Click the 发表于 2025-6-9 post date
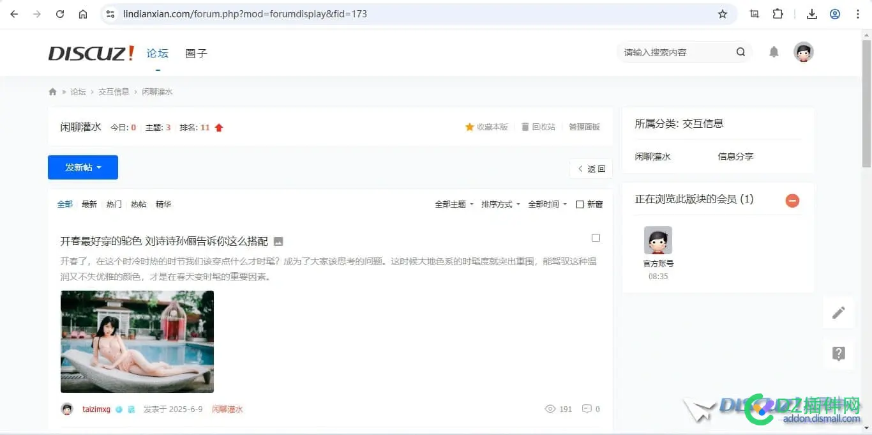The image size is (872, 435). point(173,409)
